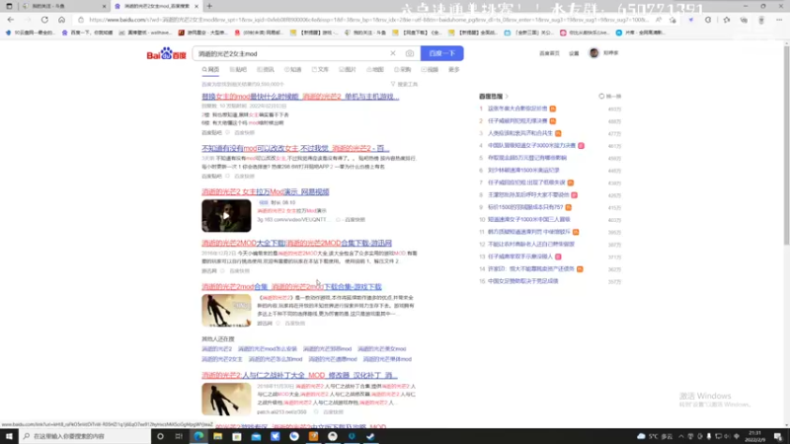Open the 百度首页 link

[549, 53]
